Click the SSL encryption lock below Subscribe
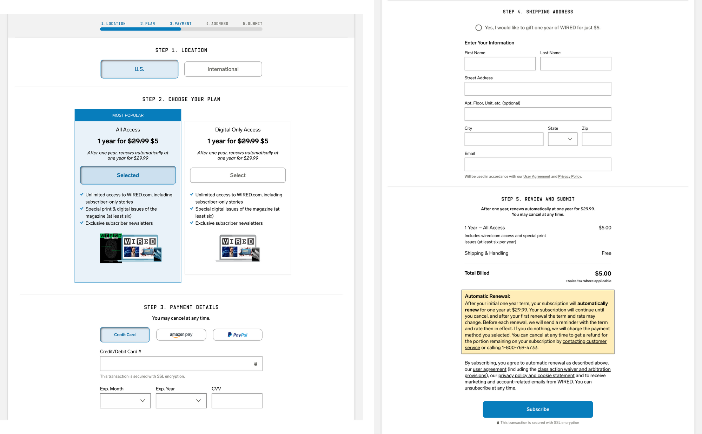The height and width of the screenshot is (434, 702). (498, 422)
